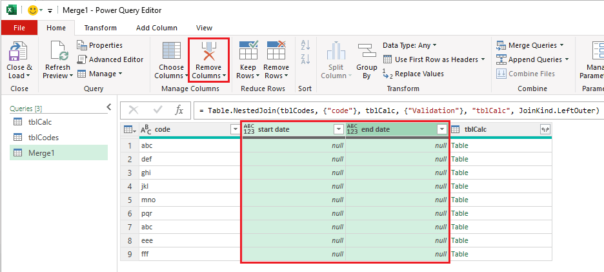The width and height of the screenshot is (604, 272).
Task: Click the Keep Rows icon
Action: (x=248, y=50)
